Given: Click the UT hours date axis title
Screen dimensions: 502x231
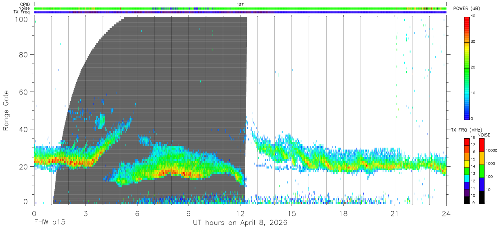Looking at the screenshot, I should pyautogui.click(x=240, y=223).
